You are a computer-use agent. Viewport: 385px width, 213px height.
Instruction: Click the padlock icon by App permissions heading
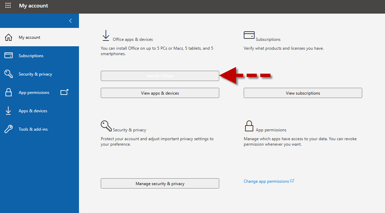coord(249,126)
